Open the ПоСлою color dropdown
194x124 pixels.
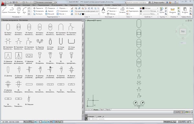tap(150, 8)
